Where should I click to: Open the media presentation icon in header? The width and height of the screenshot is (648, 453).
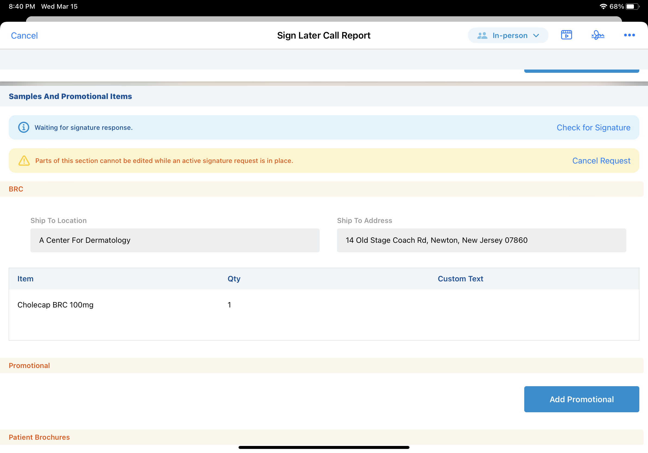pyautogui.click(x=566, y=35)
